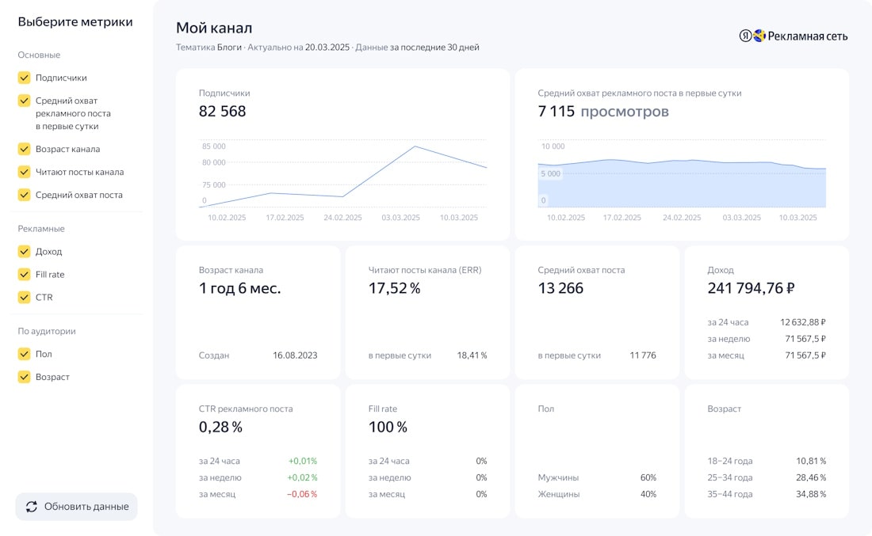Uncheck the CTR metric checkbox
Screen dimensions: 872x536
pos(25,298)
